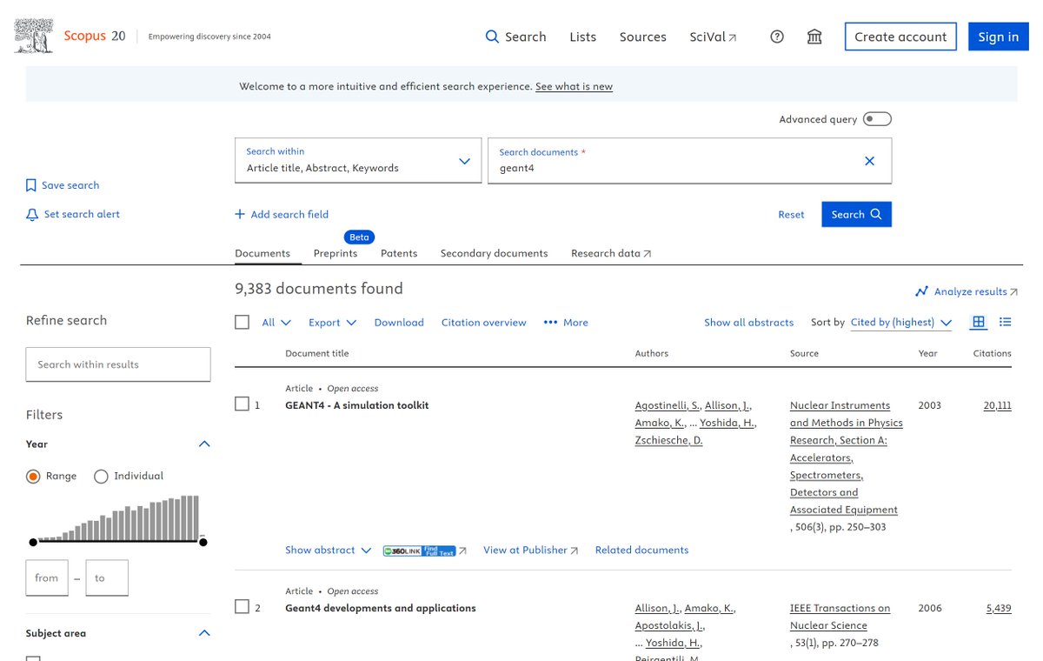Select the Range year radio button
Viewport: 1043px width, 661px height.
click(33, 476)
